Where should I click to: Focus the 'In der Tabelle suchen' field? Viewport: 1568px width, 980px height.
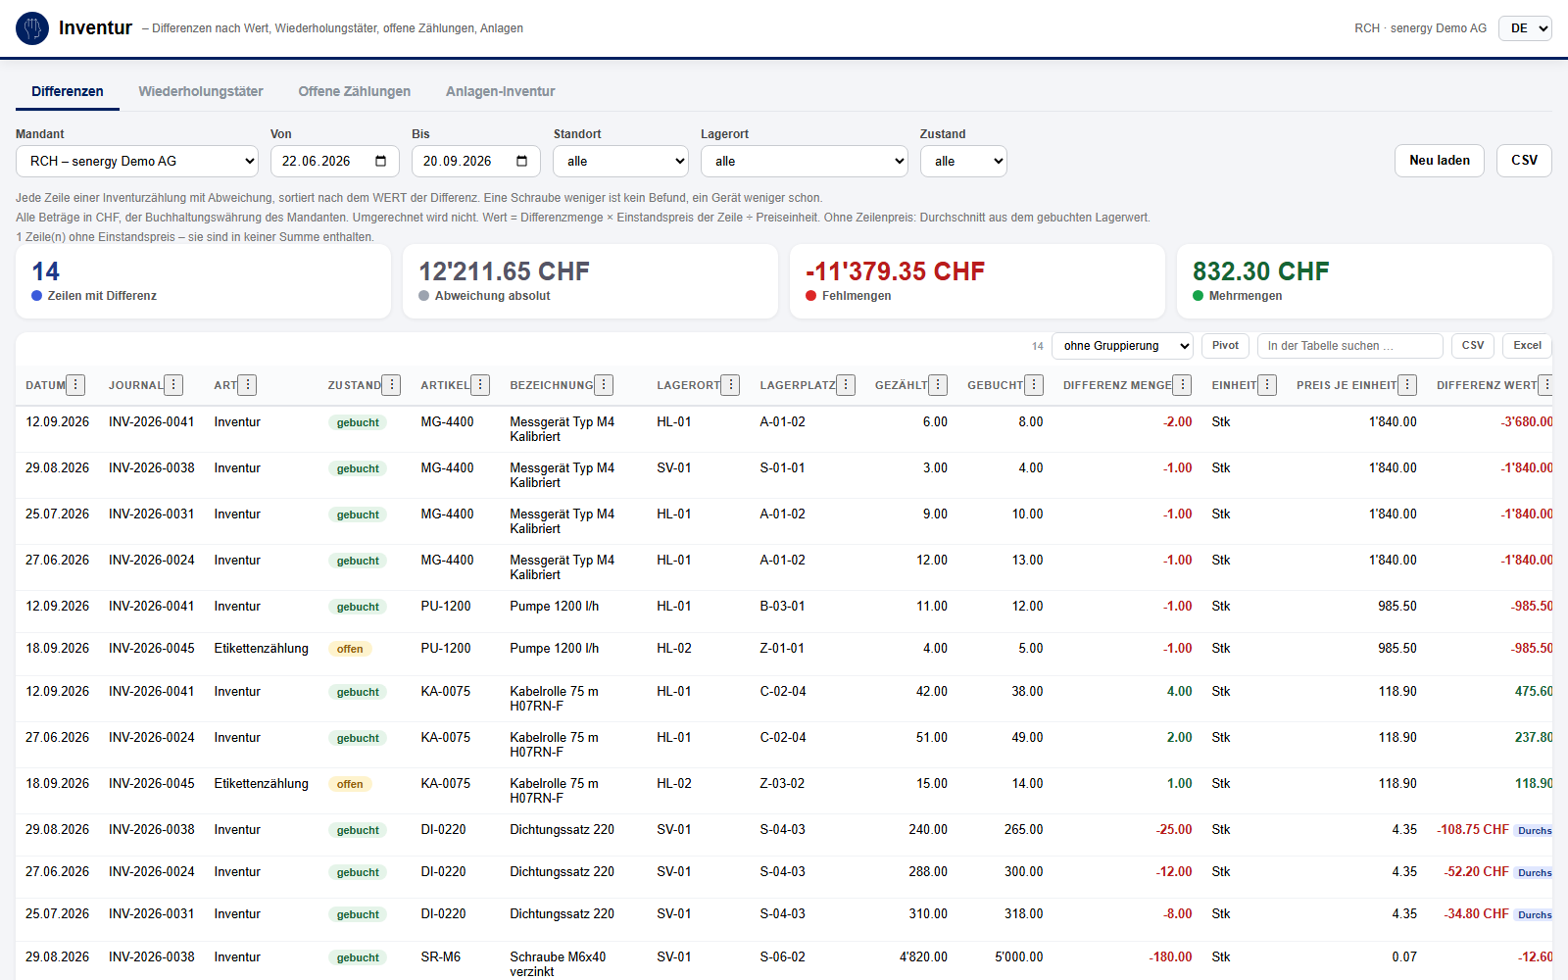(1350, 346)
